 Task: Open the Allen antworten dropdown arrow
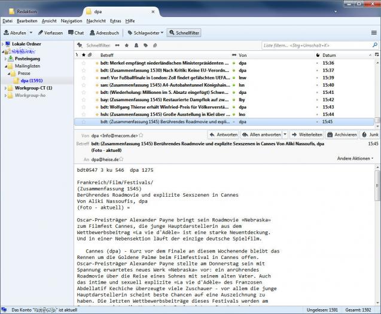point(285,135)
